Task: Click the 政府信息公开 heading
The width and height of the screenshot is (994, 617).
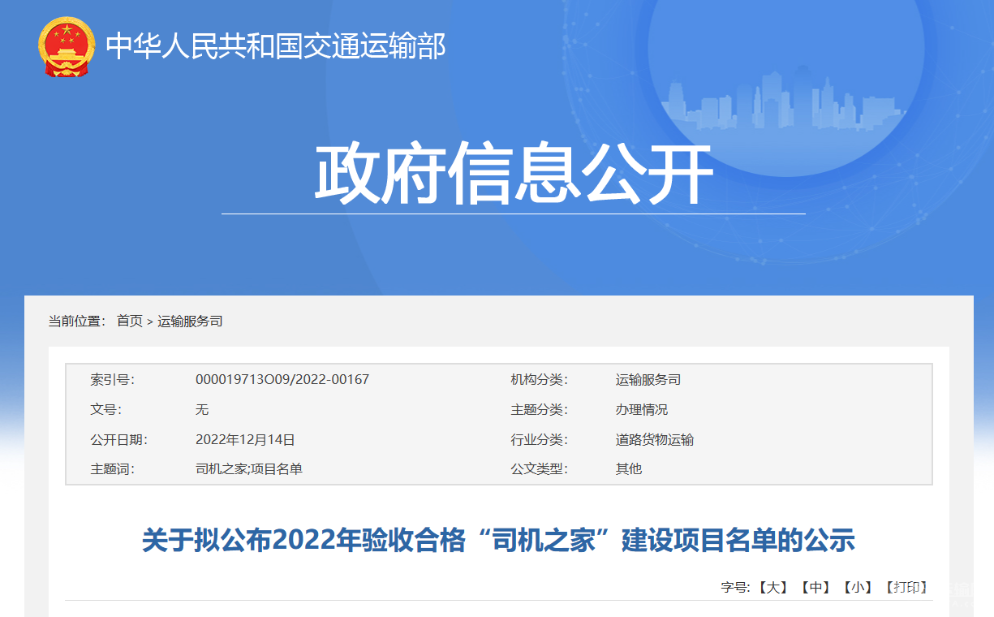Action: click(514, 174)
